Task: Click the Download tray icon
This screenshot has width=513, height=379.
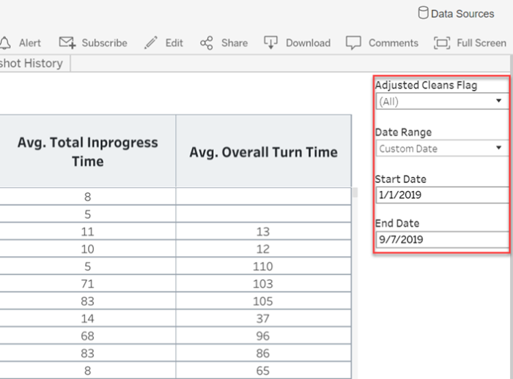Action: (x=270, y=42)
